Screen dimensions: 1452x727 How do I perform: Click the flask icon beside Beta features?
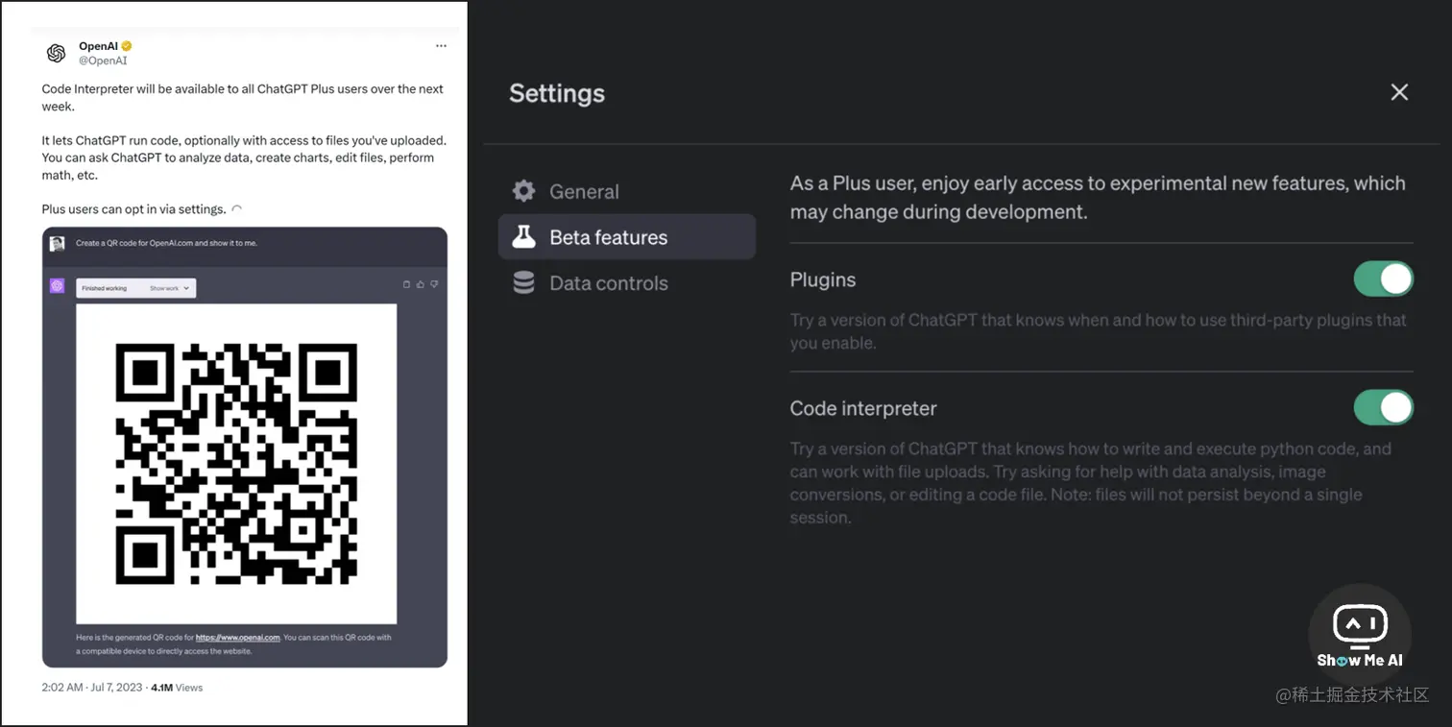523,237
